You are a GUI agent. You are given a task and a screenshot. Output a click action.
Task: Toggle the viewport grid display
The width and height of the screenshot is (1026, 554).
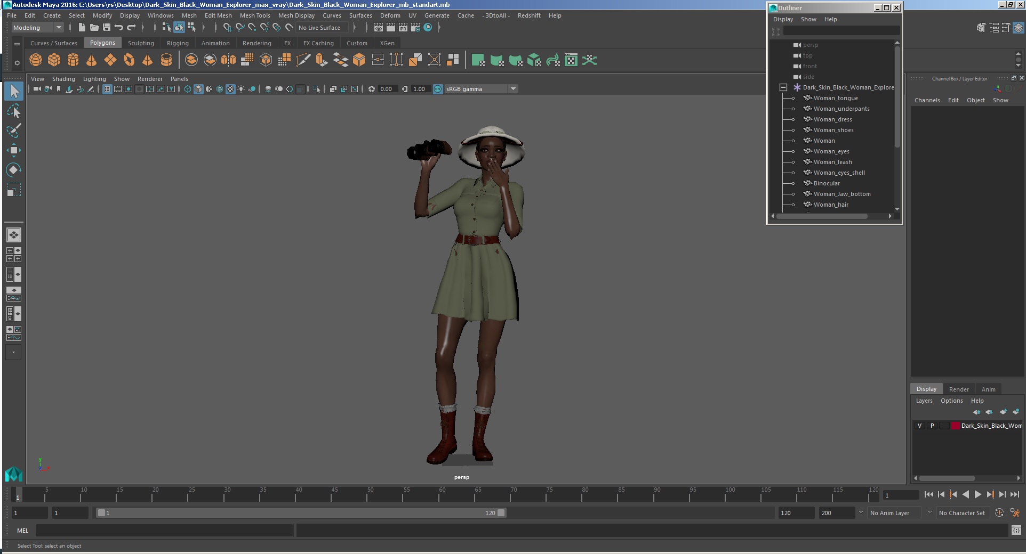point(107,89)
